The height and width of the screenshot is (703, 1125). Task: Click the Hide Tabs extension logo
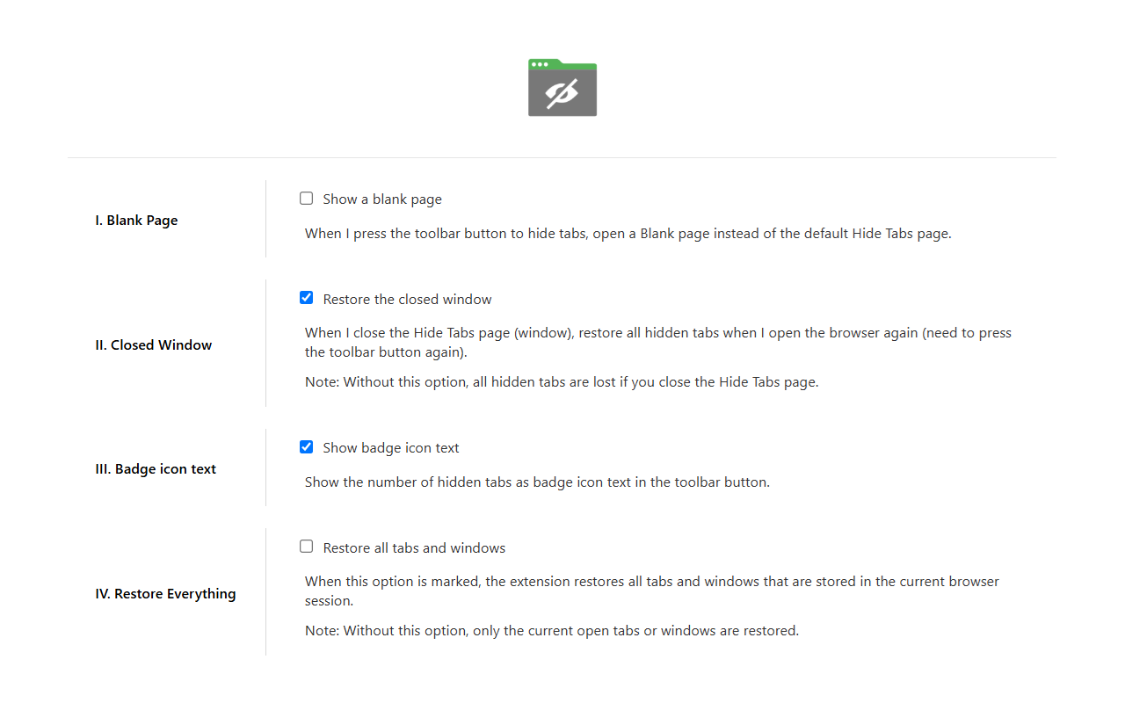coord(562,88)
